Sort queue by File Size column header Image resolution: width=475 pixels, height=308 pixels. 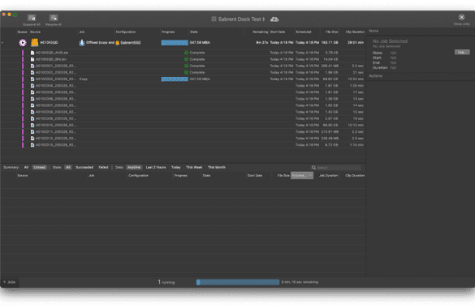click(x=332, y=32)
